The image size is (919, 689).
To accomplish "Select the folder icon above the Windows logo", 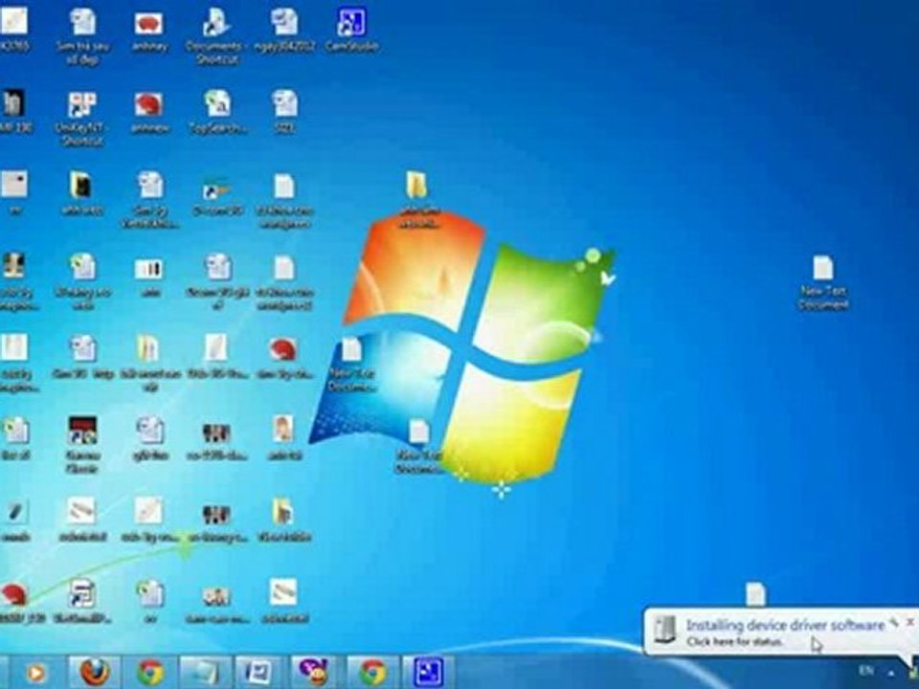I will coord(417,200).
